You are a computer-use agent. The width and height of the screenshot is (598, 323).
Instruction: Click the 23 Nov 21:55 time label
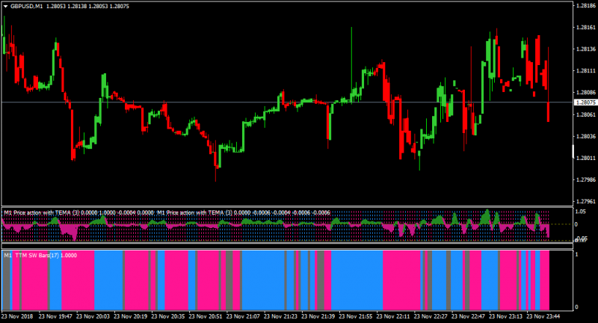356,316
